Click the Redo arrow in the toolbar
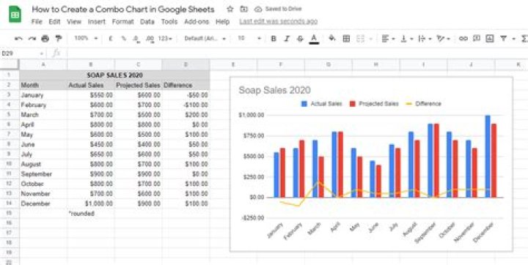 (32, 39)
